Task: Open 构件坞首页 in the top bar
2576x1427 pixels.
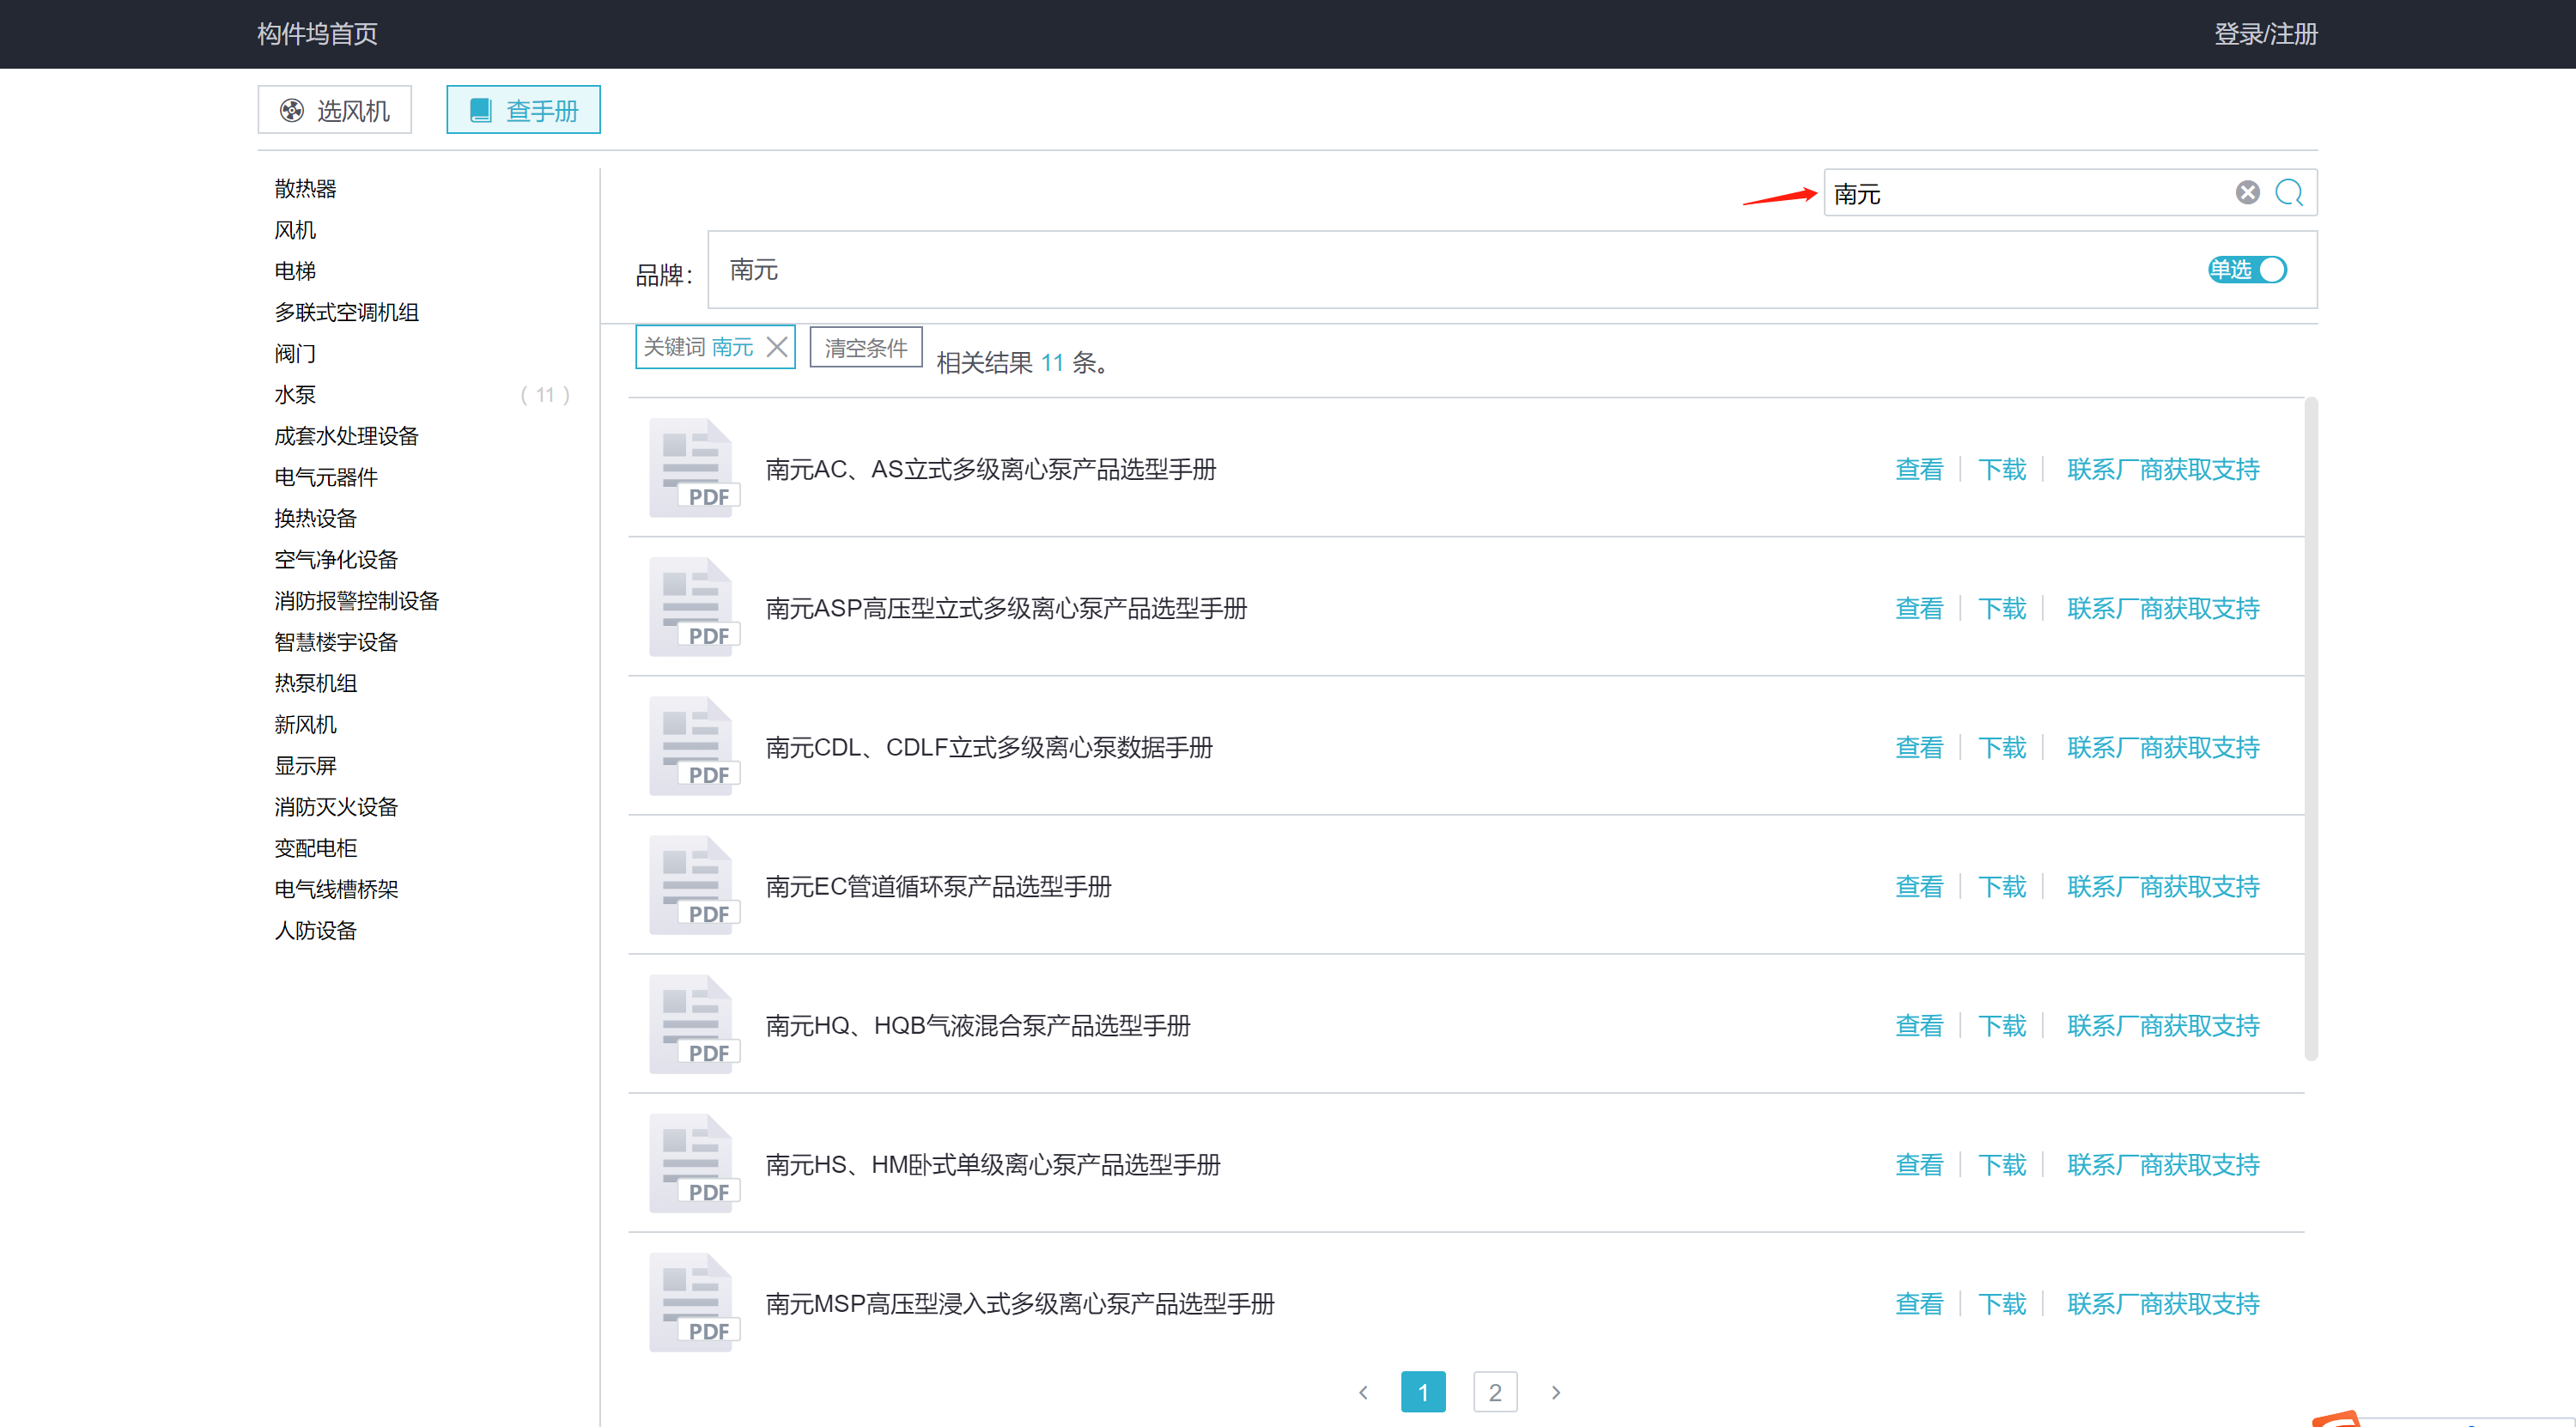Action: [317, 34]
